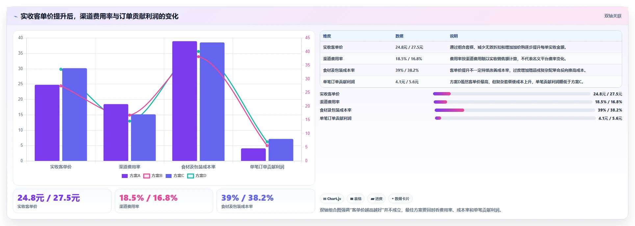This screenshot has width=635, height=226.
Task: Click the 食材及包装成本率 table row label
Action: click(x=339, y=70)
